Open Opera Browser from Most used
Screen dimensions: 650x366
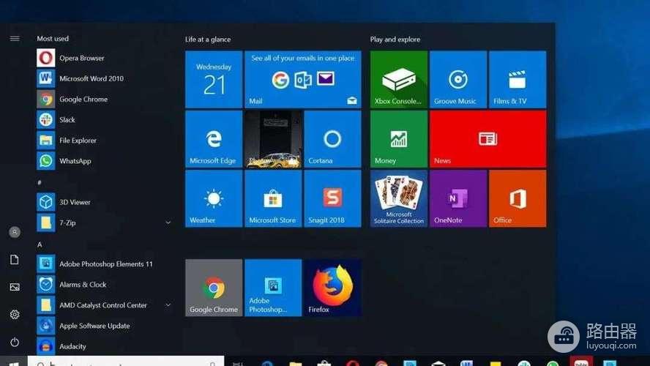pos(104,58)
